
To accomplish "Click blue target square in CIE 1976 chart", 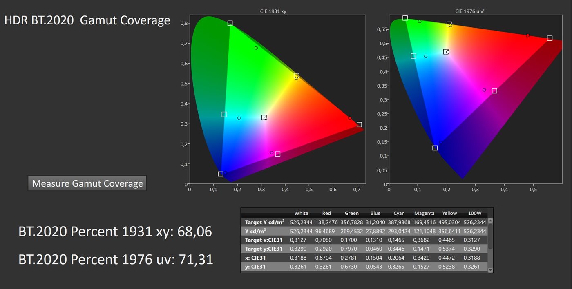I will pyautogui.click(x=435, y=148).
